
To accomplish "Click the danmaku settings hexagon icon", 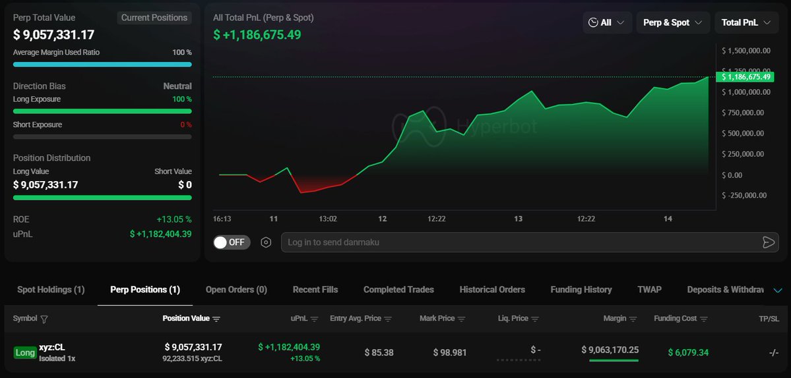I will [266, 242].
